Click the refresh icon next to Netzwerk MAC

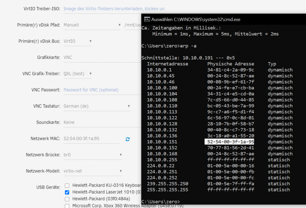click(x=128, y=139)
